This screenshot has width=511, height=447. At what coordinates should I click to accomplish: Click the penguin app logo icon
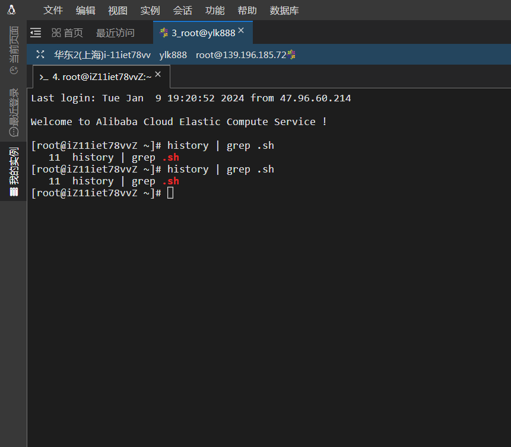[x=11, y=9]
